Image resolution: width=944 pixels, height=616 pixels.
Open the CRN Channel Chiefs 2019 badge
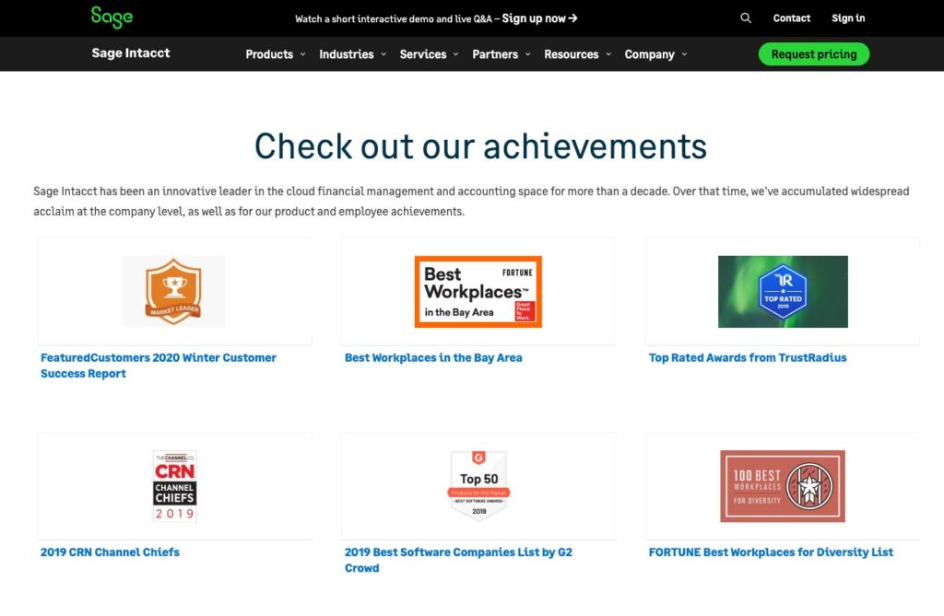174,486
